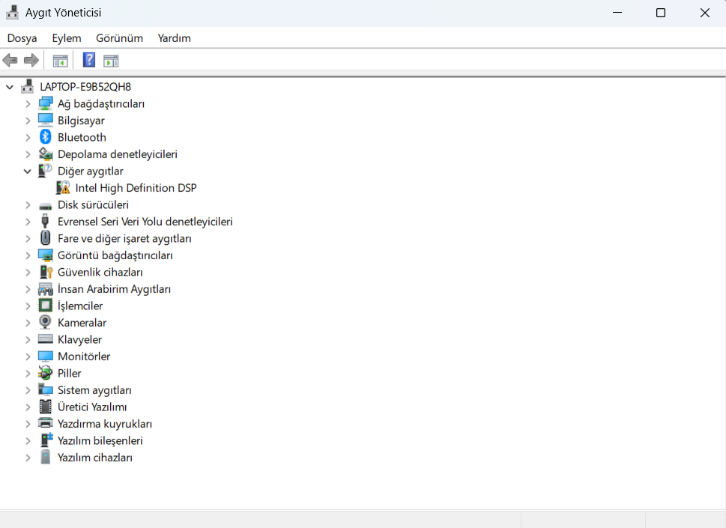Click the Diğer aygıtlar unknown device icon

pyautogui.click(x=46, y=171)
